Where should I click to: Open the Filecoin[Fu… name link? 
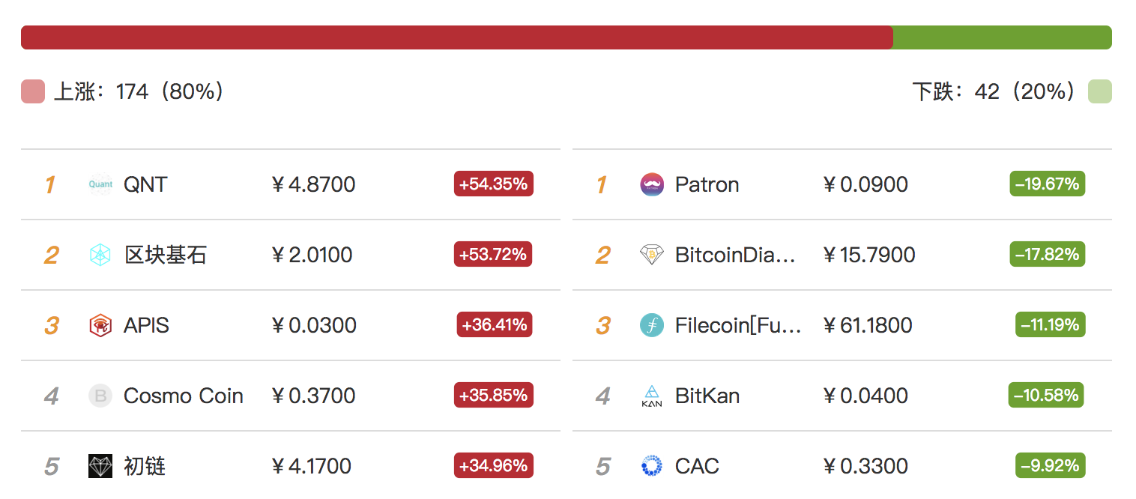(x=738, y=325)
